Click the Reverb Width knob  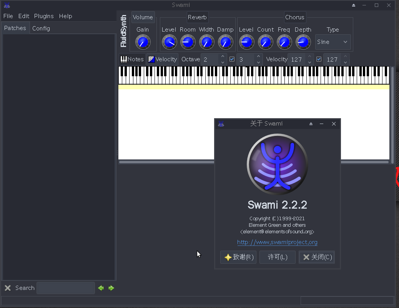coord(206,42)
